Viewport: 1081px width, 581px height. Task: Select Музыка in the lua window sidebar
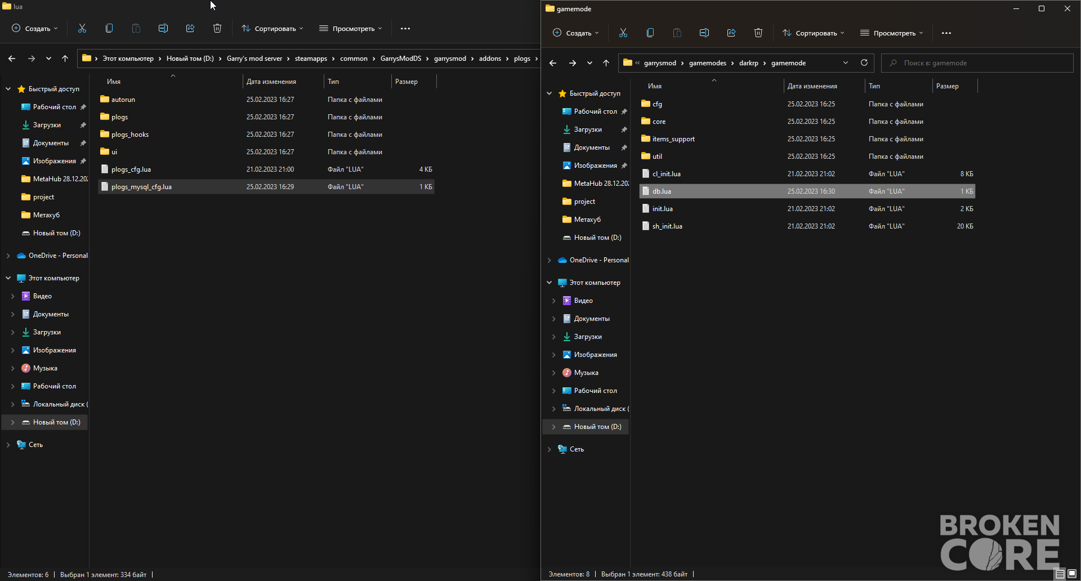tap(45, 368)
